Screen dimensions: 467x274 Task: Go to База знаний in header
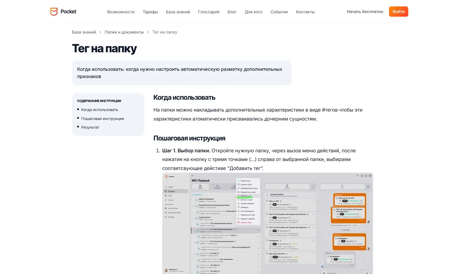pos(178,12)
